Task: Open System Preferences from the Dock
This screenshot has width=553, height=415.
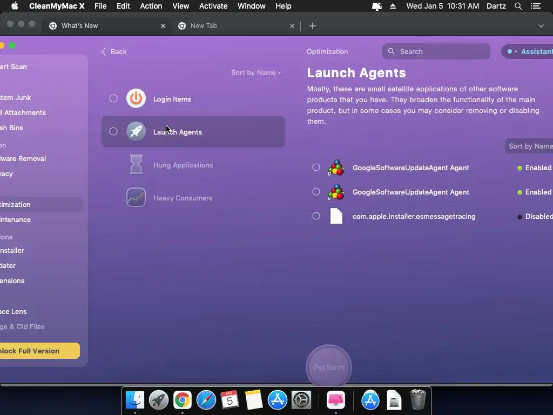Action: click(301, 400)
